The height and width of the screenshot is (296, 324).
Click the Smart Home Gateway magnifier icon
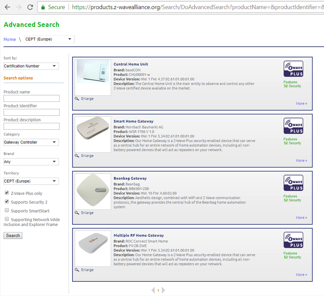click(x=77, y=156)
